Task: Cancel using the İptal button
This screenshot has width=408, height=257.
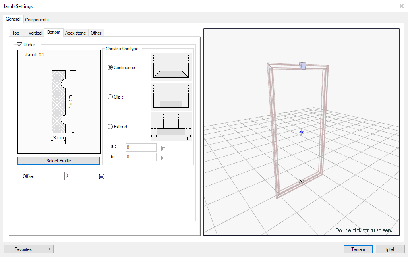Action: point(390,249)
